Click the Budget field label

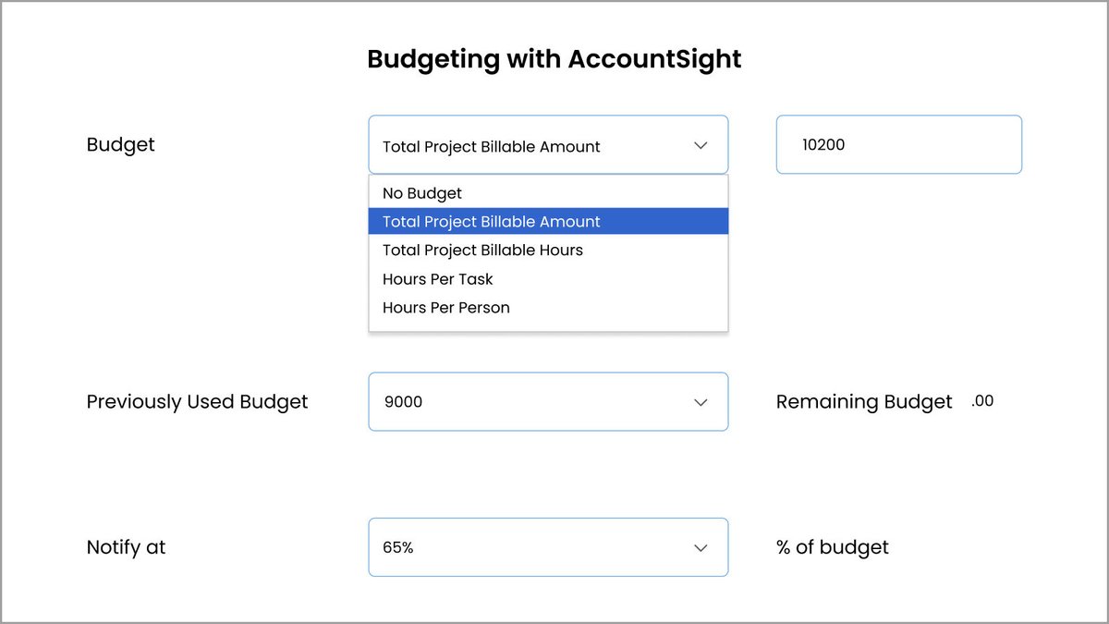coord(121,145)
